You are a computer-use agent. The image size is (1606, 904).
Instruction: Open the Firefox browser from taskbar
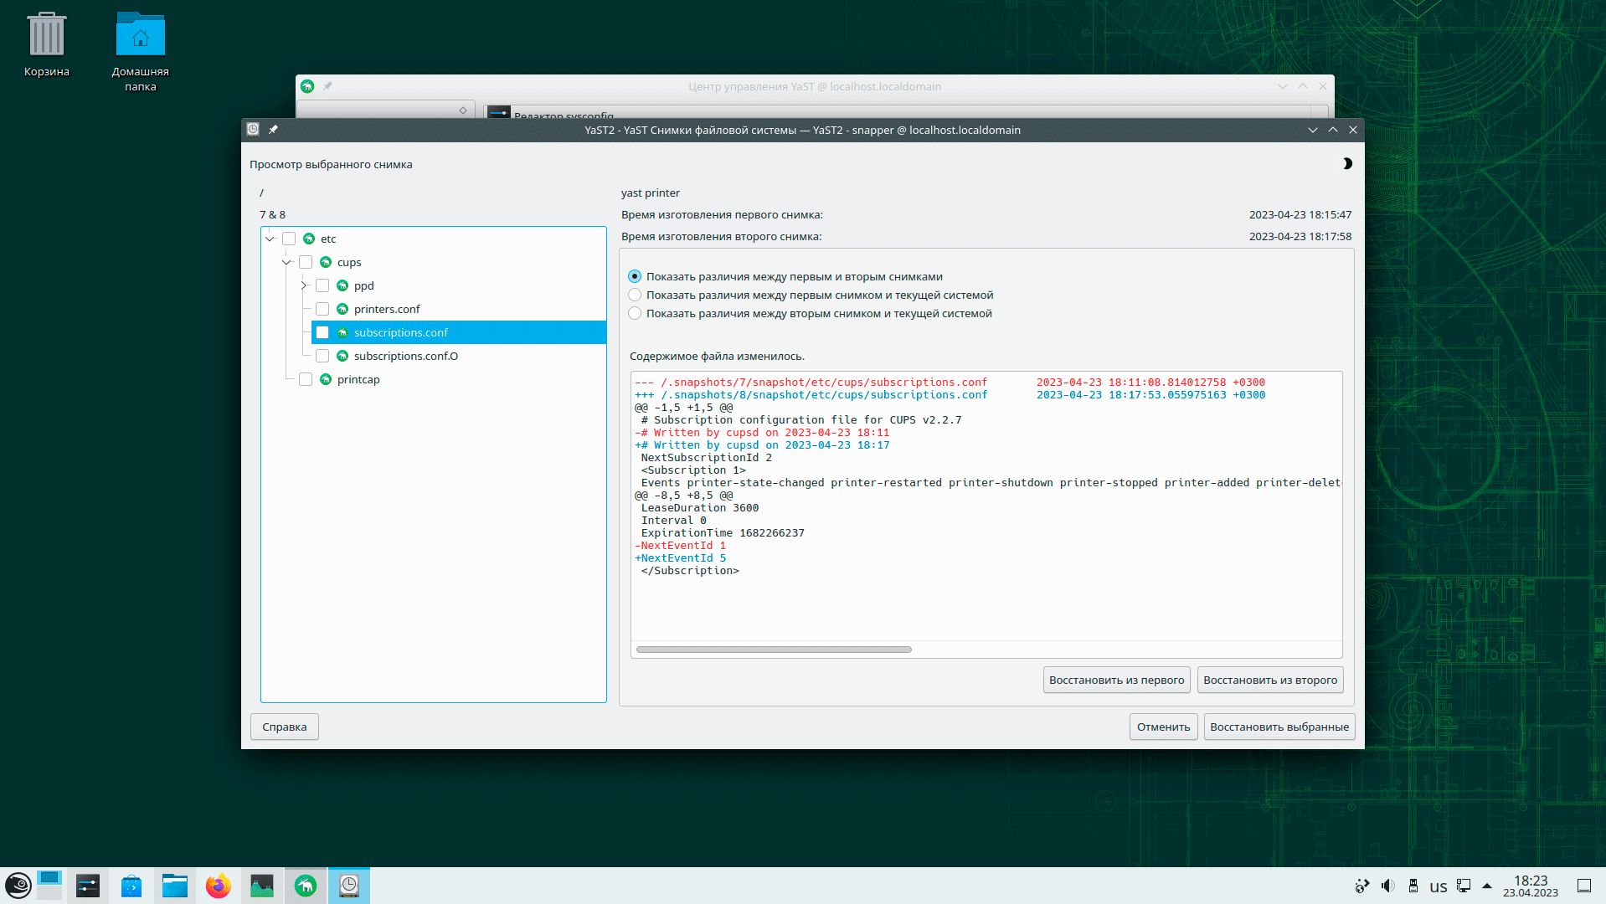pyautogui.click(x=218, y=886)
